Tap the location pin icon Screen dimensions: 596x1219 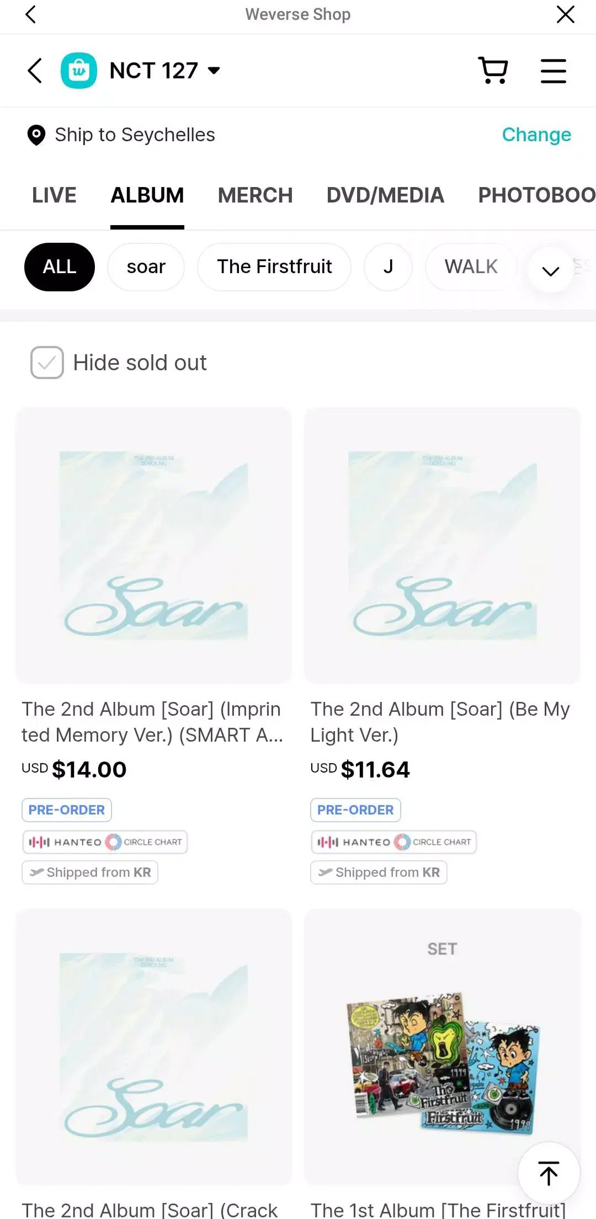coord(36,135)
